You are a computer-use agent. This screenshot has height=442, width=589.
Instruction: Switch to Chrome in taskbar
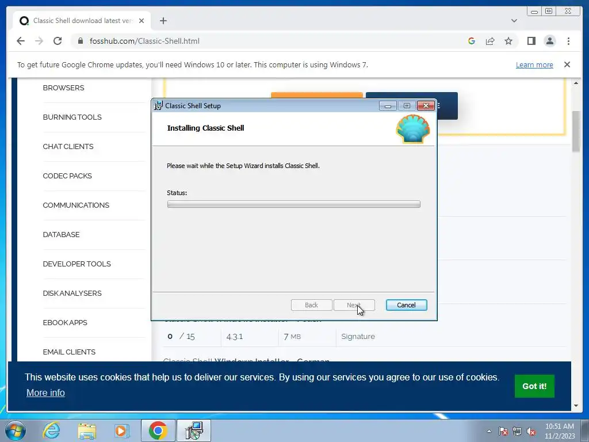(158, 430)
